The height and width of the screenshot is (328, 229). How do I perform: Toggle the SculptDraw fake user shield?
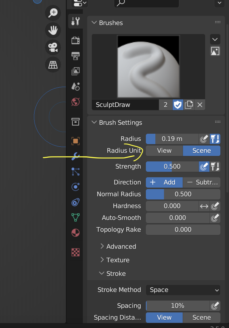[x=178, y=105]
